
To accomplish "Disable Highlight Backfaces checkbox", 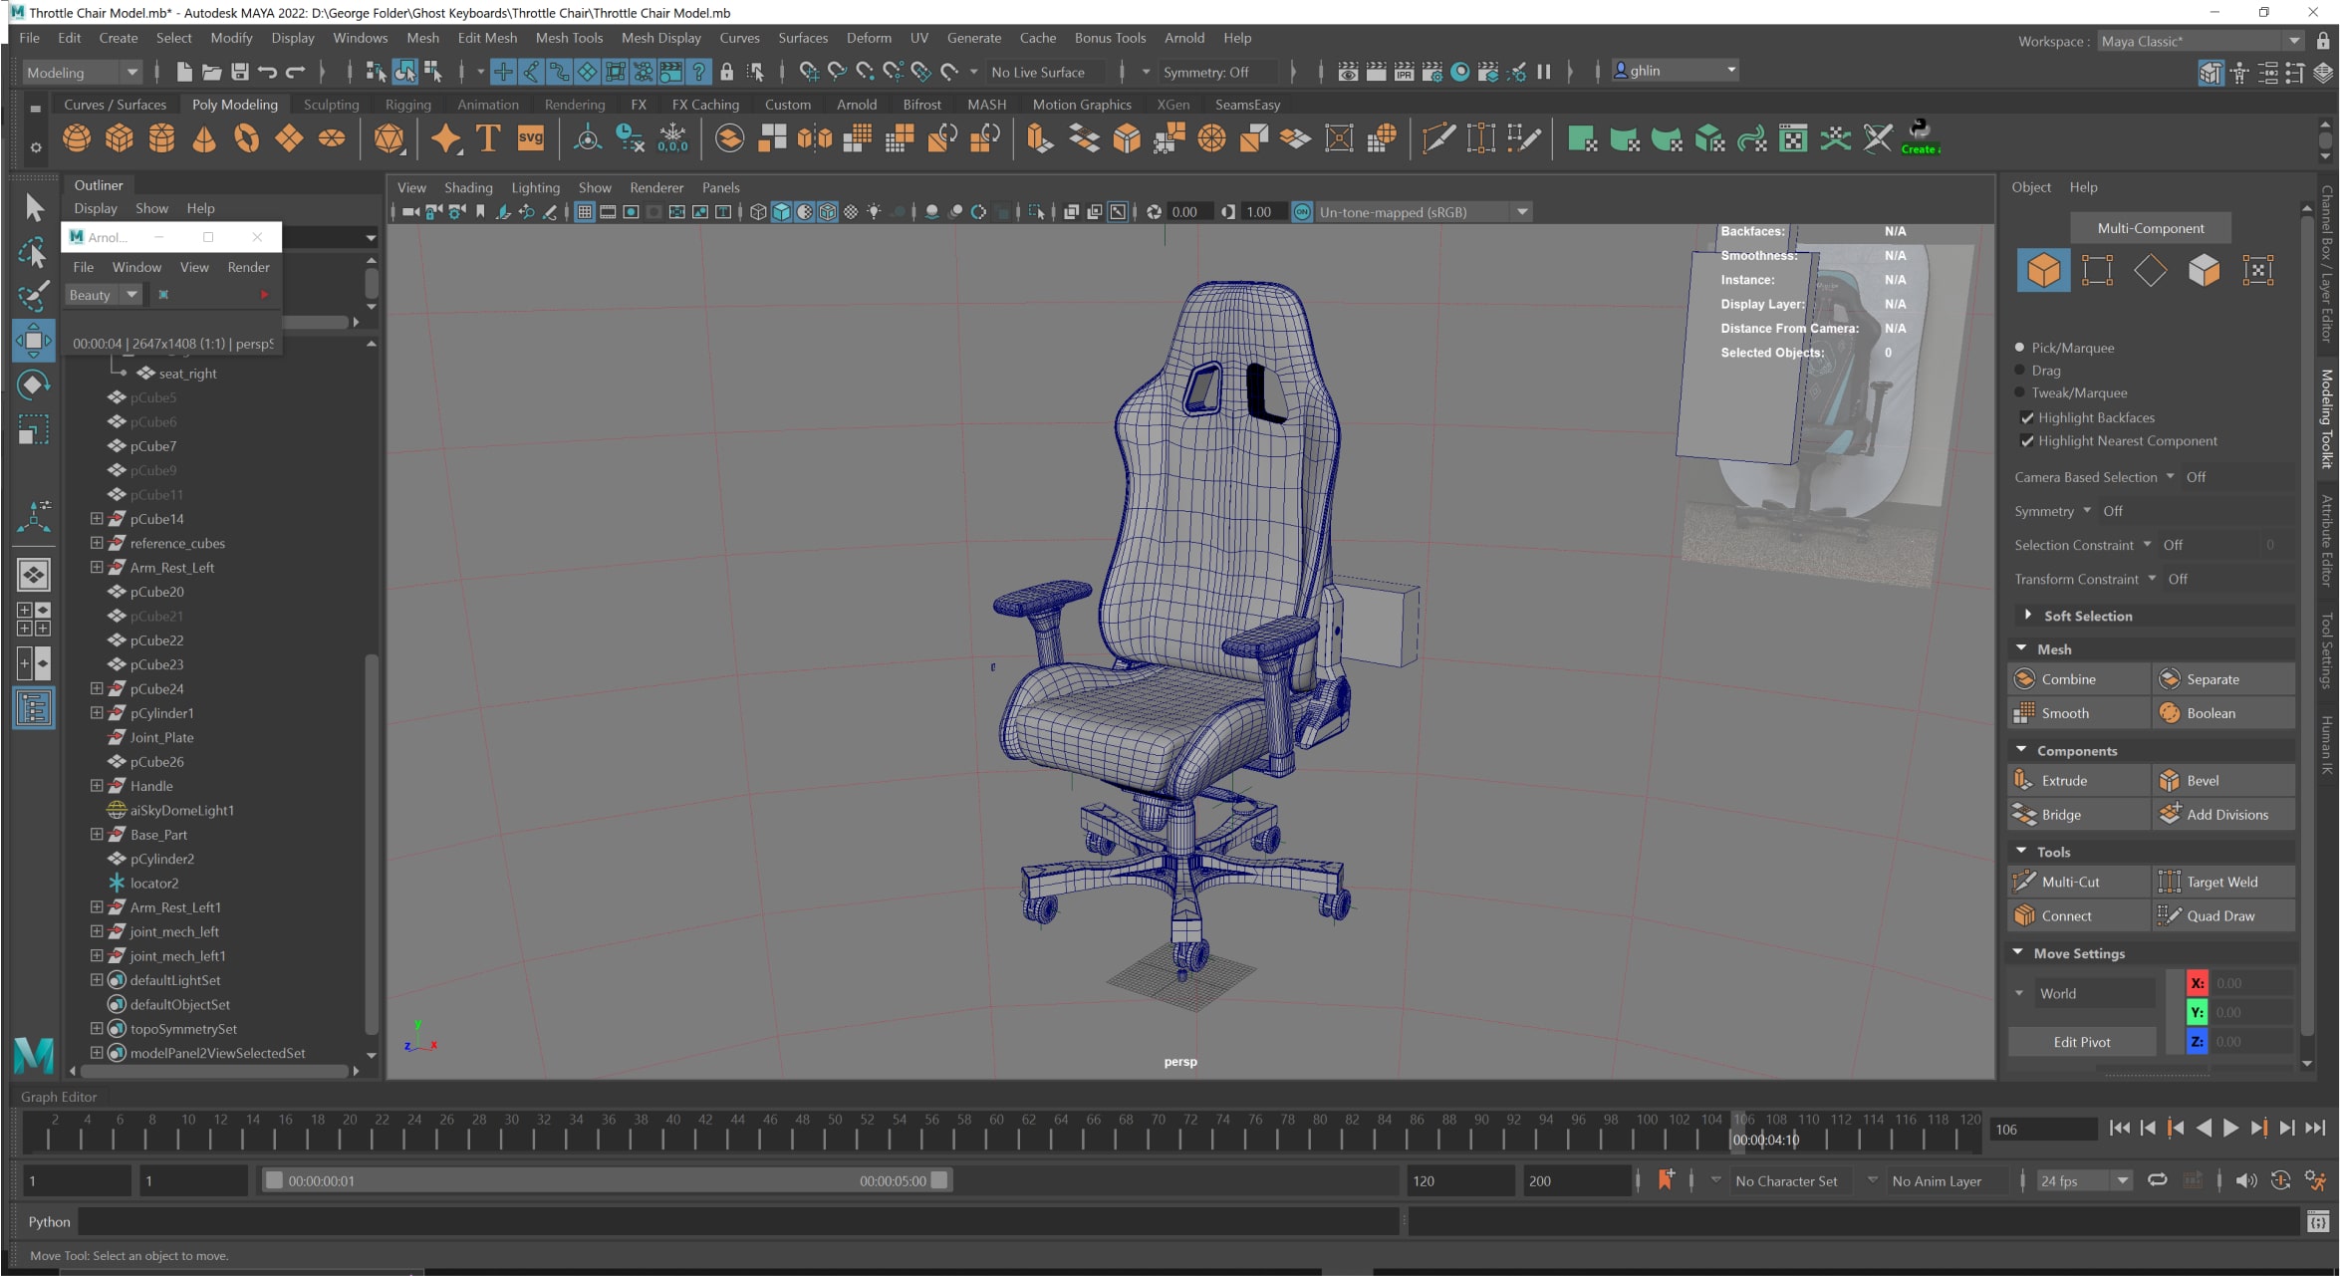I will point(2027,417).
